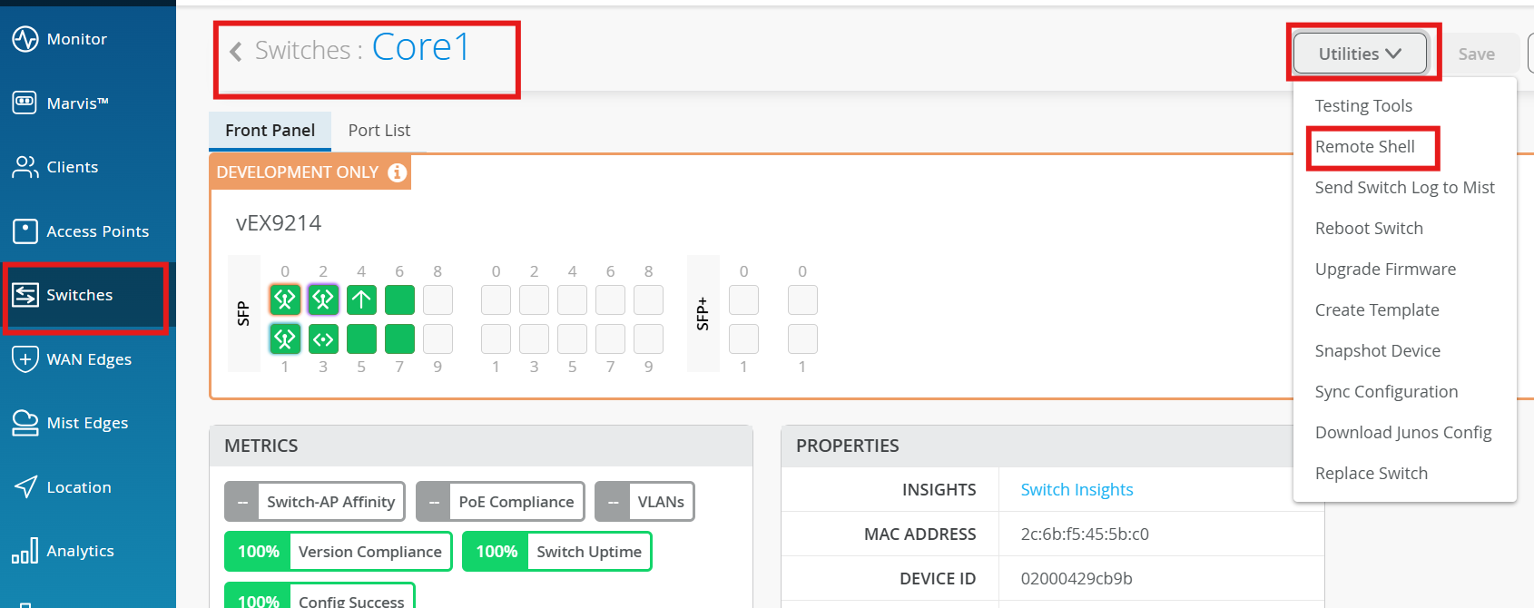1534x608 pixels.
Task: Go back using chevron beside Switches
Action: (x=236, y=51)
